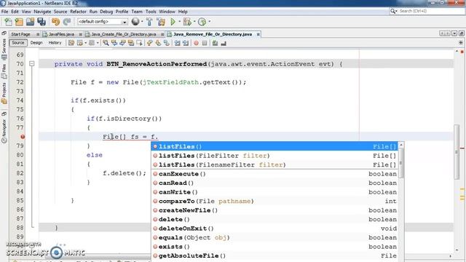The width and height of the screenshot is (466, 262).
Task: Open the Tools menu
Action: tap(151, 12)
